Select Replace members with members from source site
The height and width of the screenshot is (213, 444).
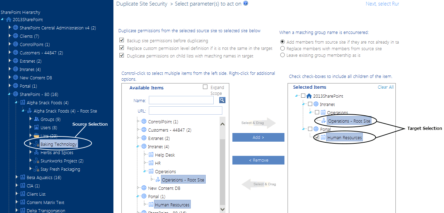coord(282,48)
